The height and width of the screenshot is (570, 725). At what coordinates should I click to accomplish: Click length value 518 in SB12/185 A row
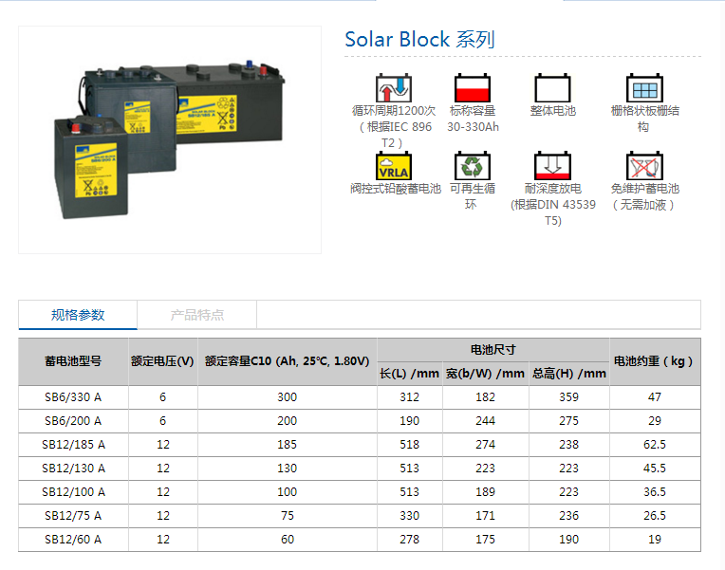coord(410,445)
